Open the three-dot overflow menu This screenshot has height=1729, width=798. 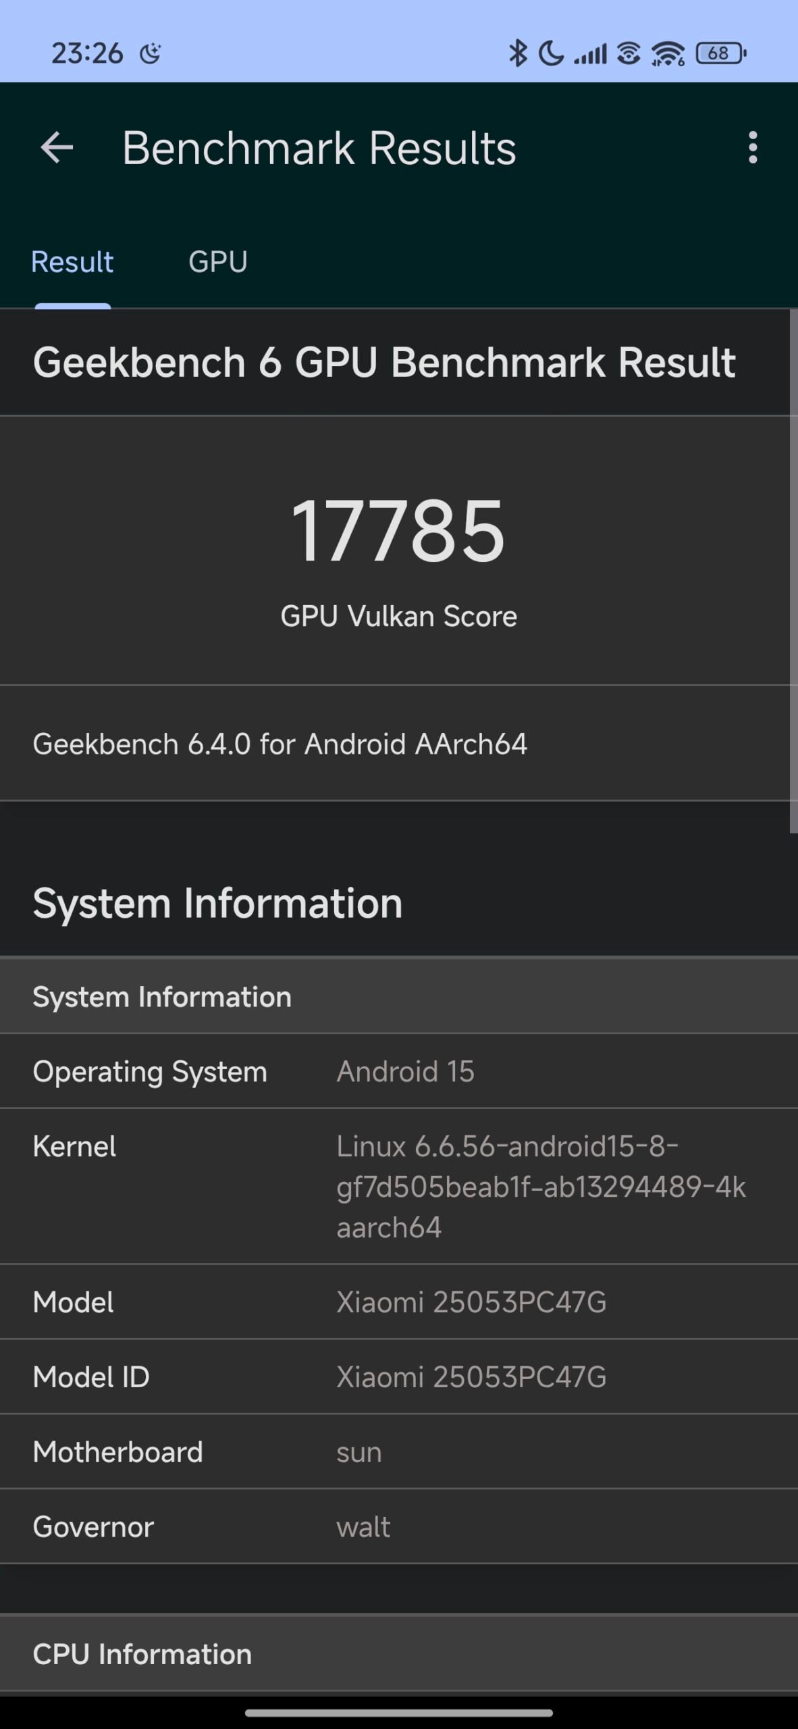click(753, 147)
